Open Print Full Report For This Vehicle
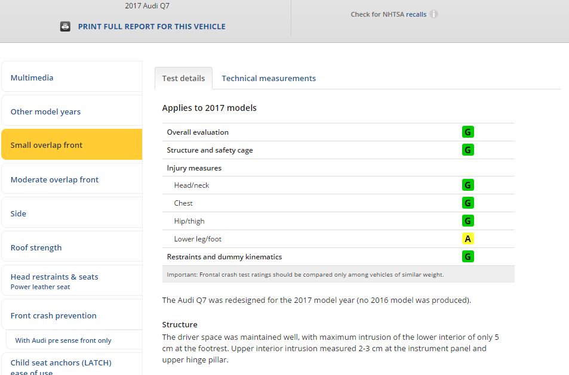 (x=152, y=26)
